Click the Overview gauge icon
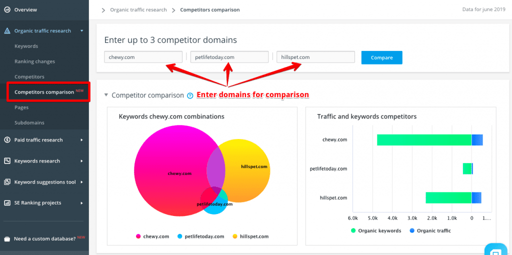Viewport: 512px width, 255px height. pos(7,10)
